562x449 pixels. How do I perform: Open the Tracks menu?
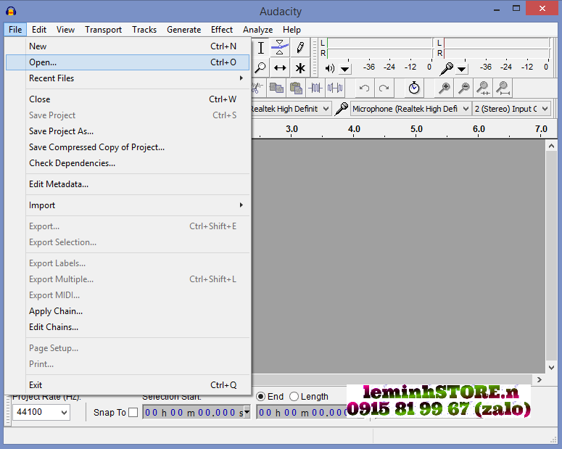coord(144,30)
